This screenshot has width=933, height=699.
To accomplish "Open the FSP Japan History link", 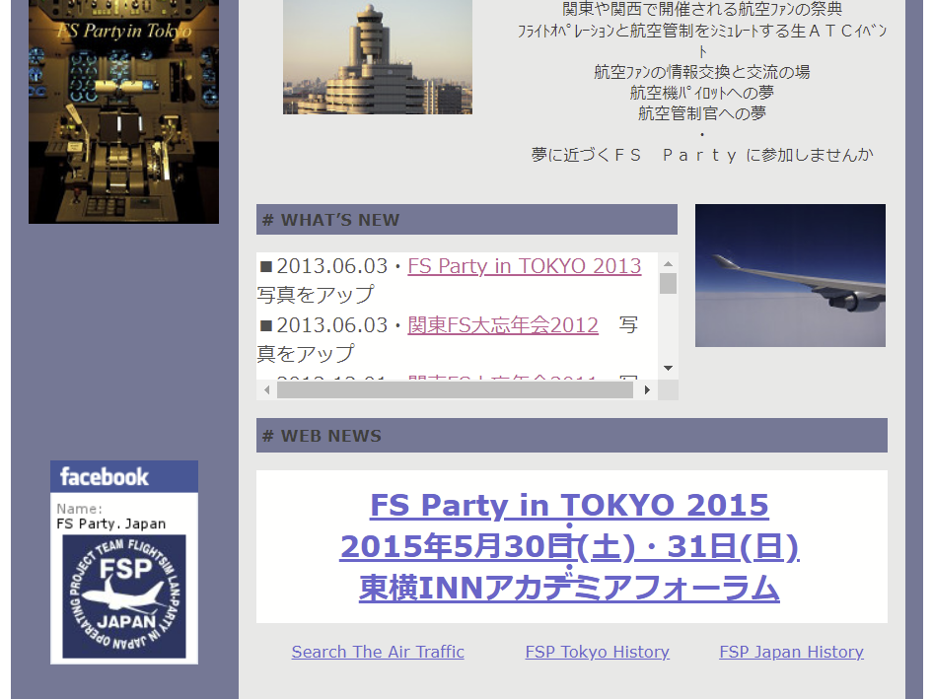I will coord(791,652).
